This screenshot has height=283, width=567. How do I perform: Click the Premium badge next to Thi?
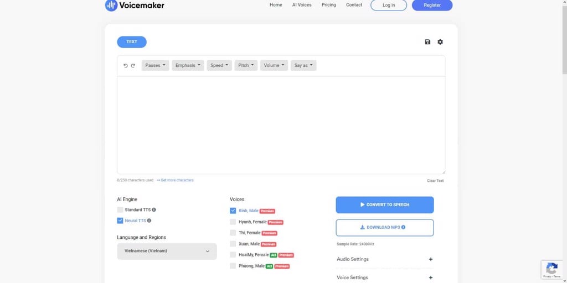point(270,233)
